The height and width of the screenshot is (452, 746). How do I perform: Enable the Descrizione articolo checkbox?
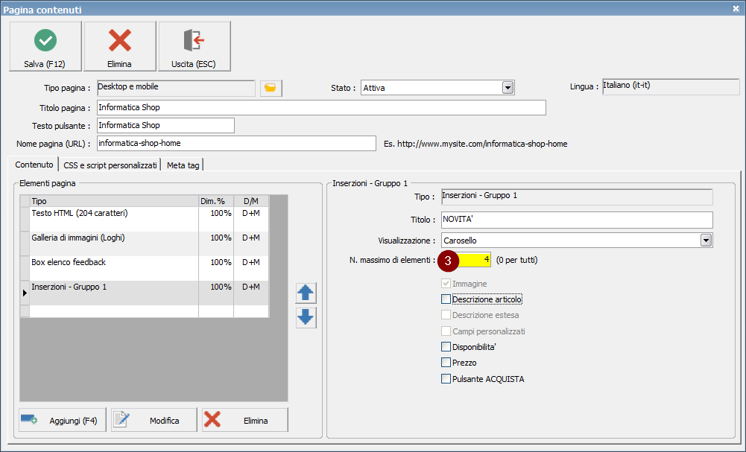tap(446, 299)
